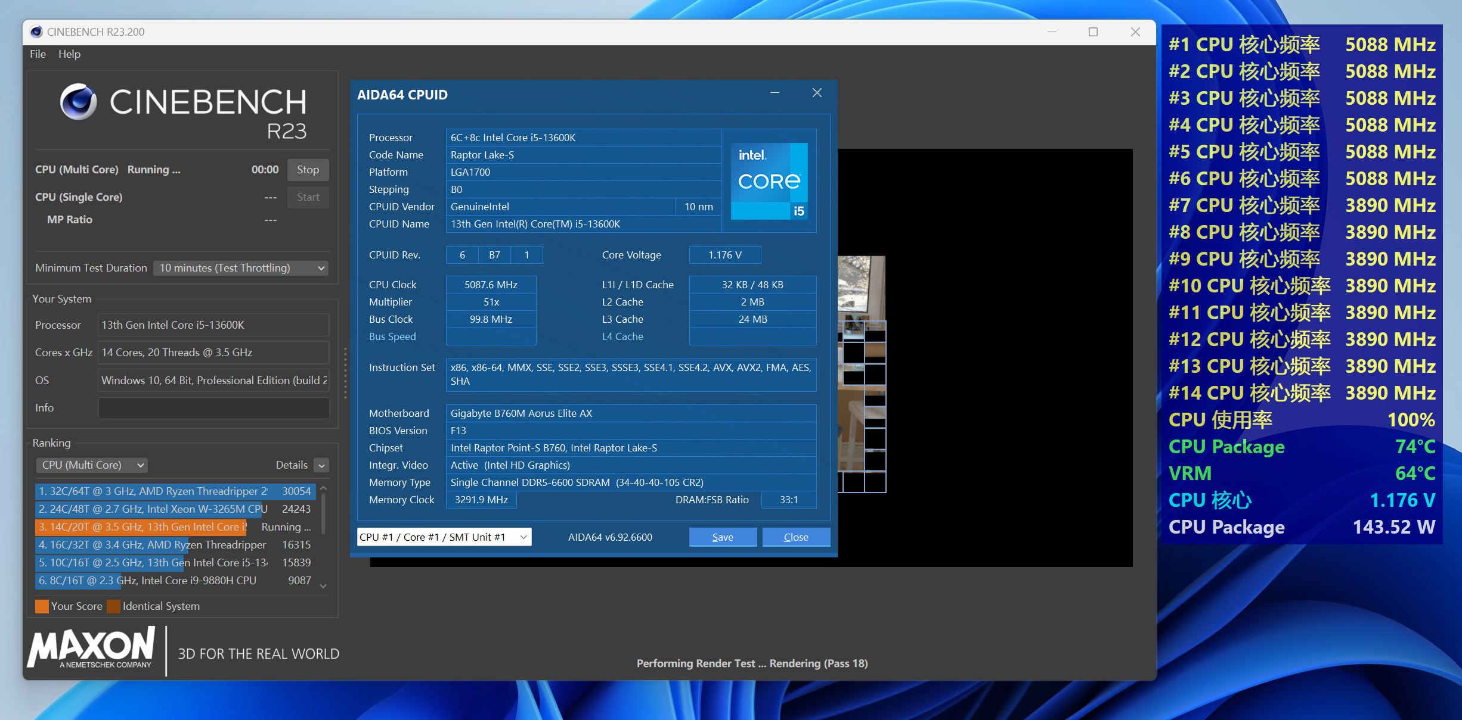This screenshot has height=720, width=1462.
Task: Click the ranking list scroll down arrow
Action: point(323,585)
